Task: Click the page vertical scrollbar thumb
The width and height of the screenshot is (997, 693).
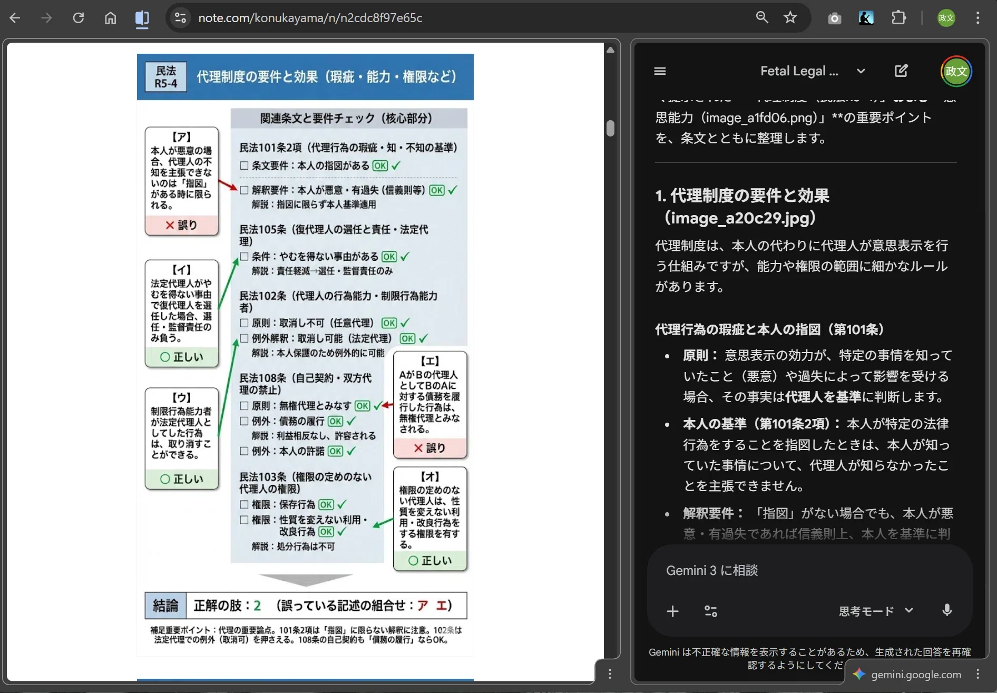Action: (x=610, y=128)
